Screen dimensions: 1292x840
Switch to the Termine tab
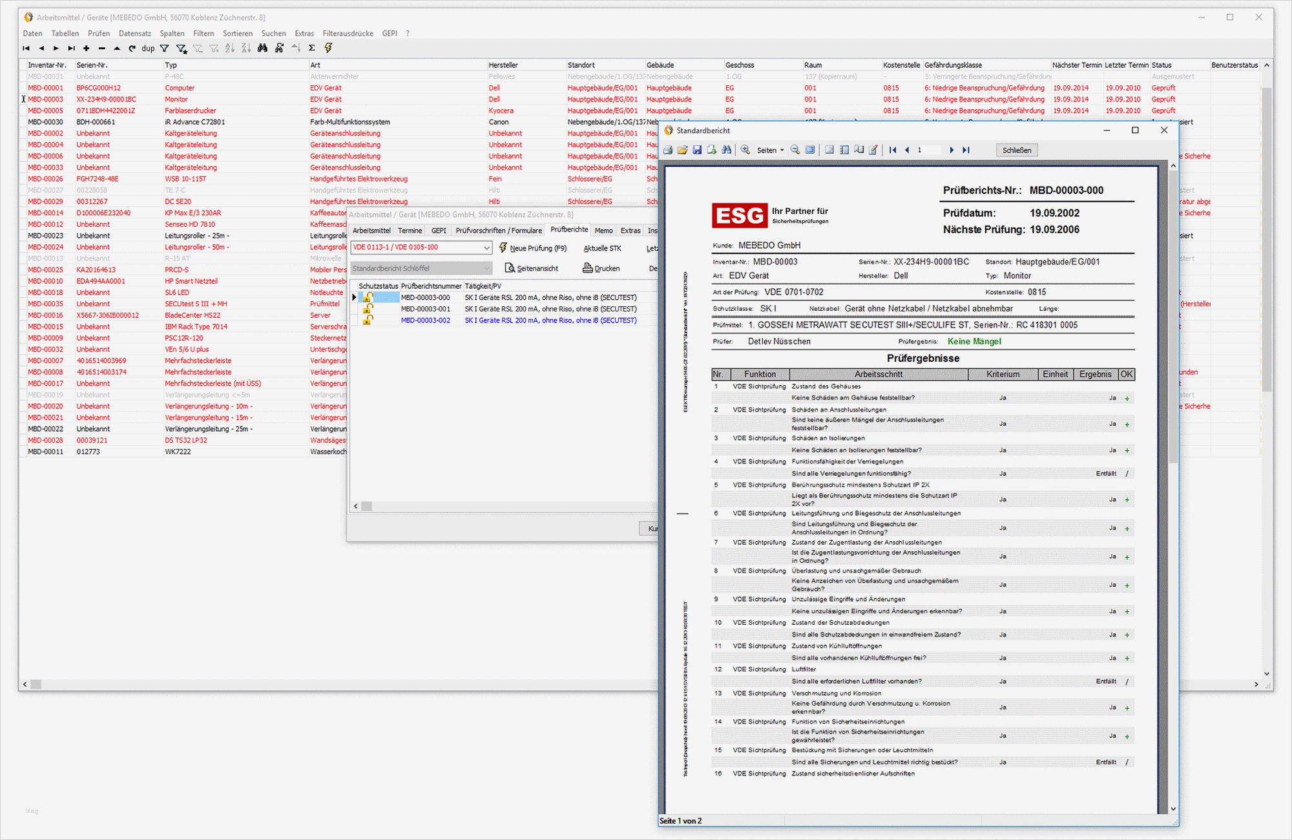410,231
